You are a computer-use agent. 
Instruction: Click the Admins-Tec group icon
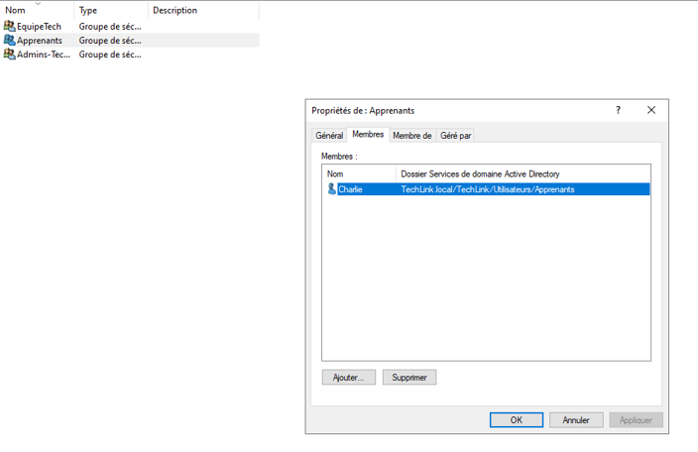pos(10,55)
